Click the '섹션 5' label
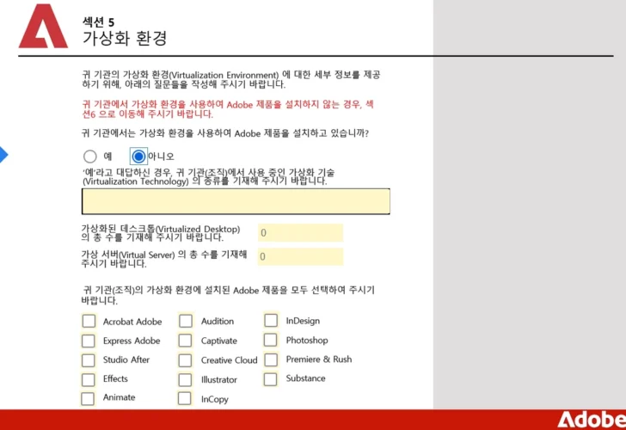The width and height of the screenshot is (626, 430). [98, 22]
